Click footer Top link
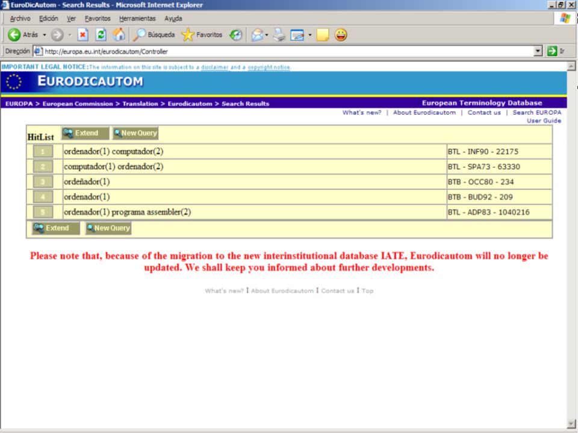Viewport: 578px width, 433px height. point(367,291)
